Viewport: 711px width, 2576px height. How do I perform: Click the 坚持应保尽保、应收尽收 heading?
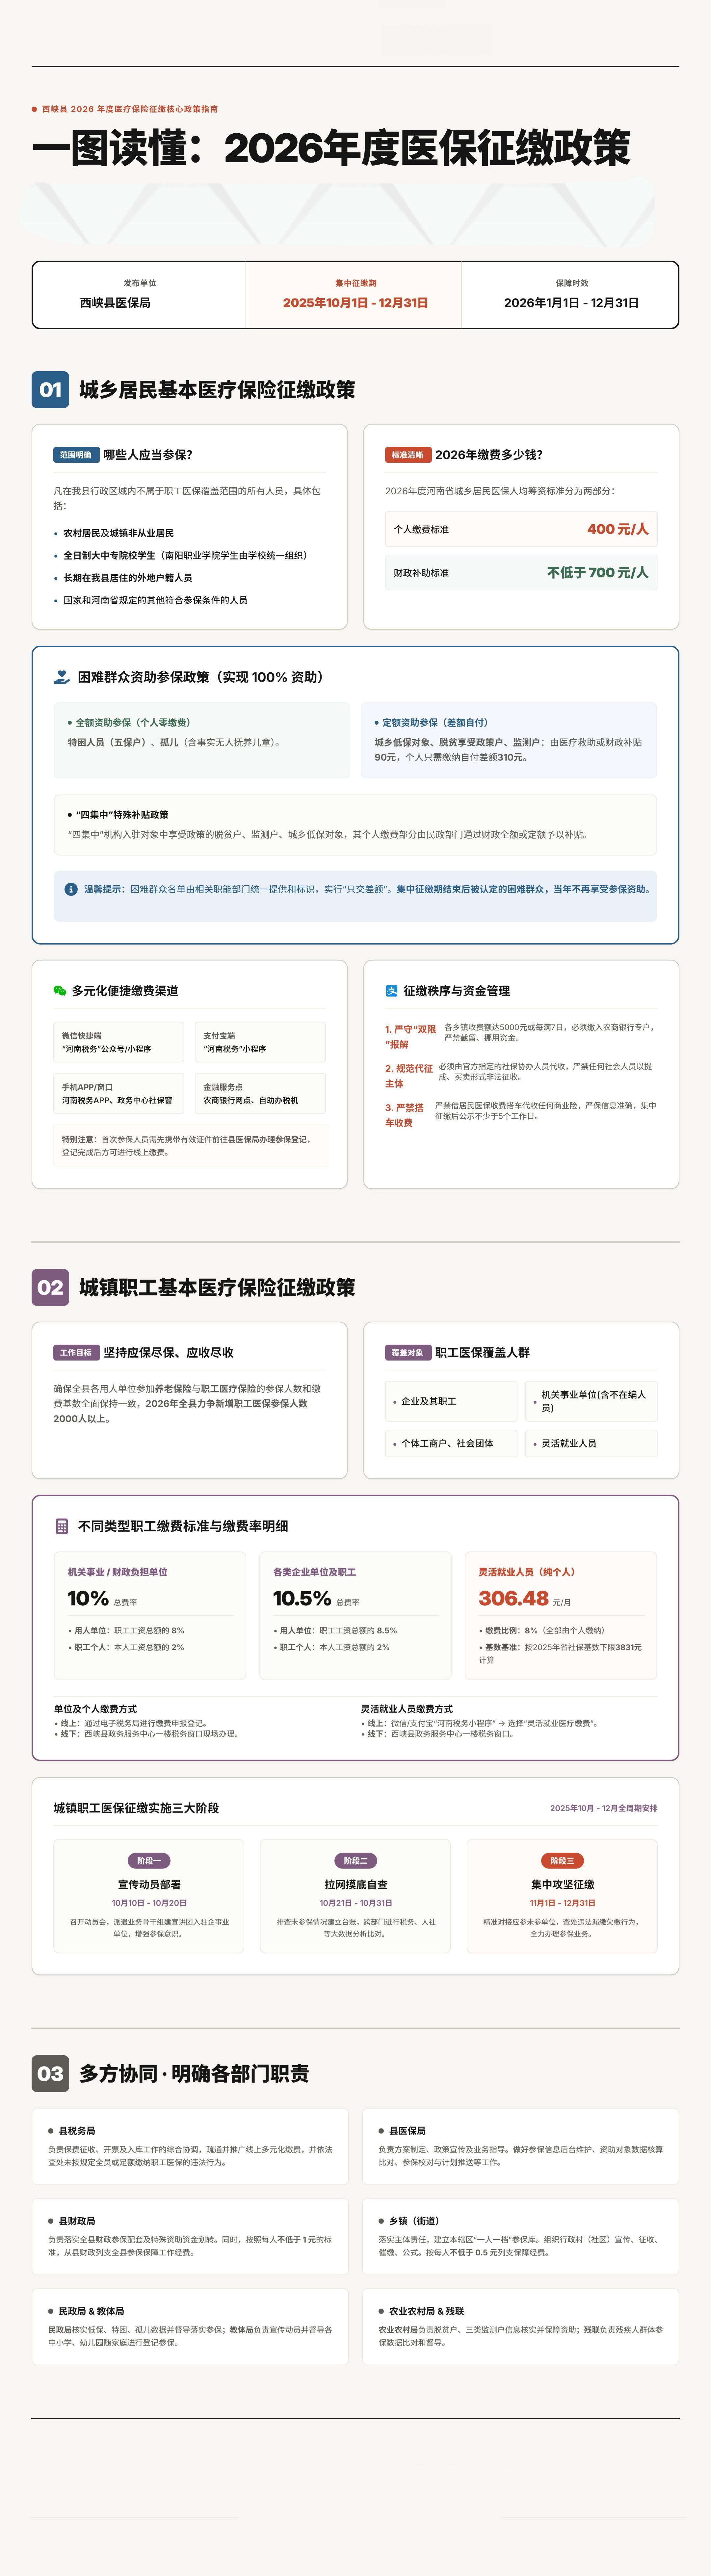(x=169, y=1353)
